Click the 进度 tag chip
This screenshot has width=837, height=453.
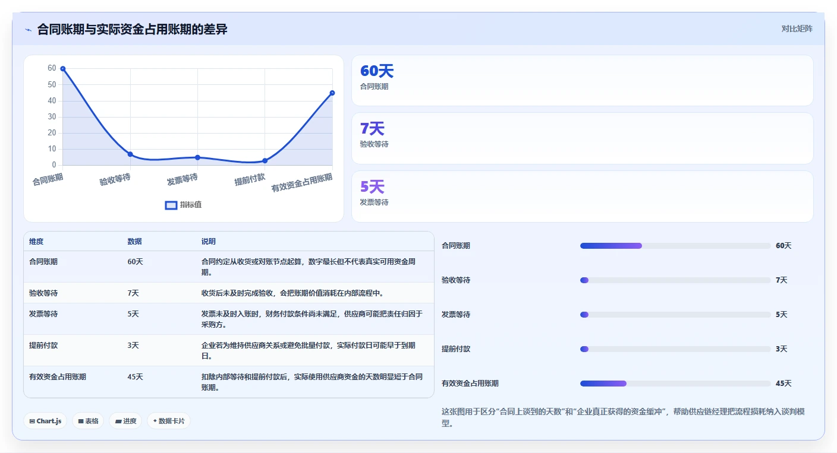click(125, 421)
